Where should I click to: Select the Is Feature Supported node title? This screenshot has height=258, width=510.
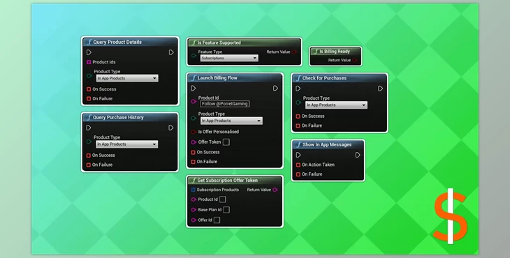(x=219, y=43)
